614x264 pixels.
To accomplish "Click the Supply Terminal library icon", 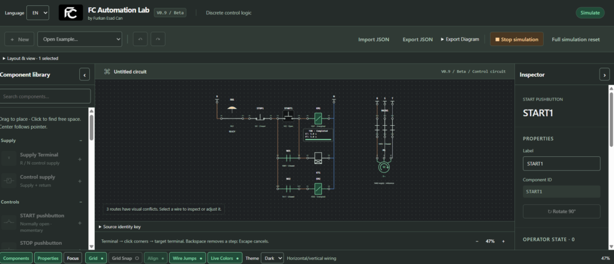I will (9, 159).
